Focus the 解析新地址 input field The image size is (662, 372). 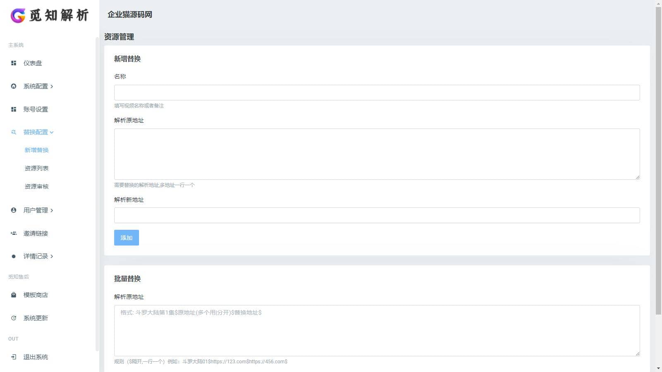pyautogui.click(x=377, y=215)
